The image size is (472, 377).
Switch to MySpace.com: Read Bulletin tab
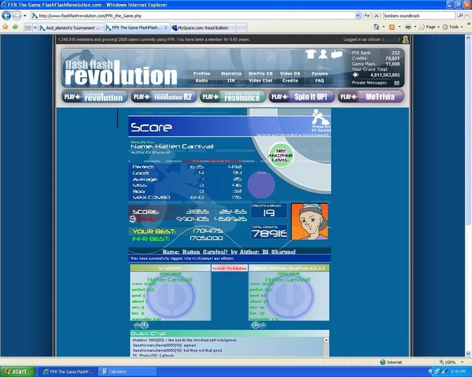(x=204, y=28)
